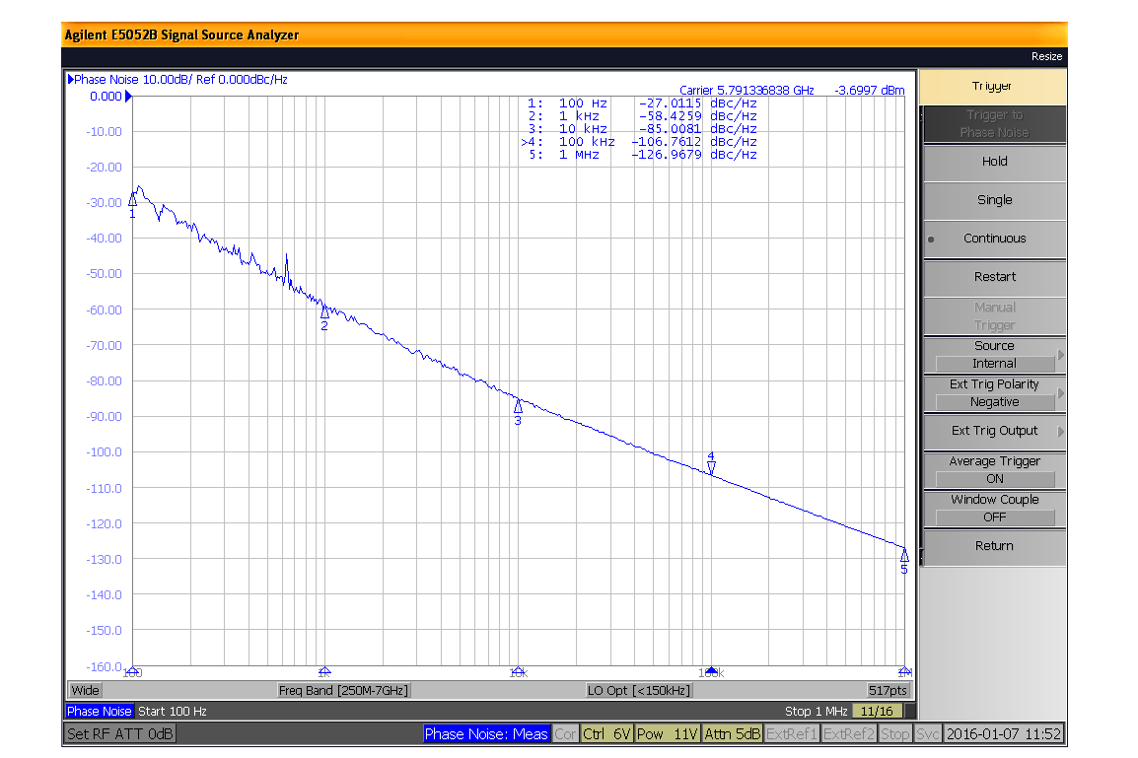Select marker 3 triangle near 10 kHz
The image size is (1138, 758).
click(518, 407)
